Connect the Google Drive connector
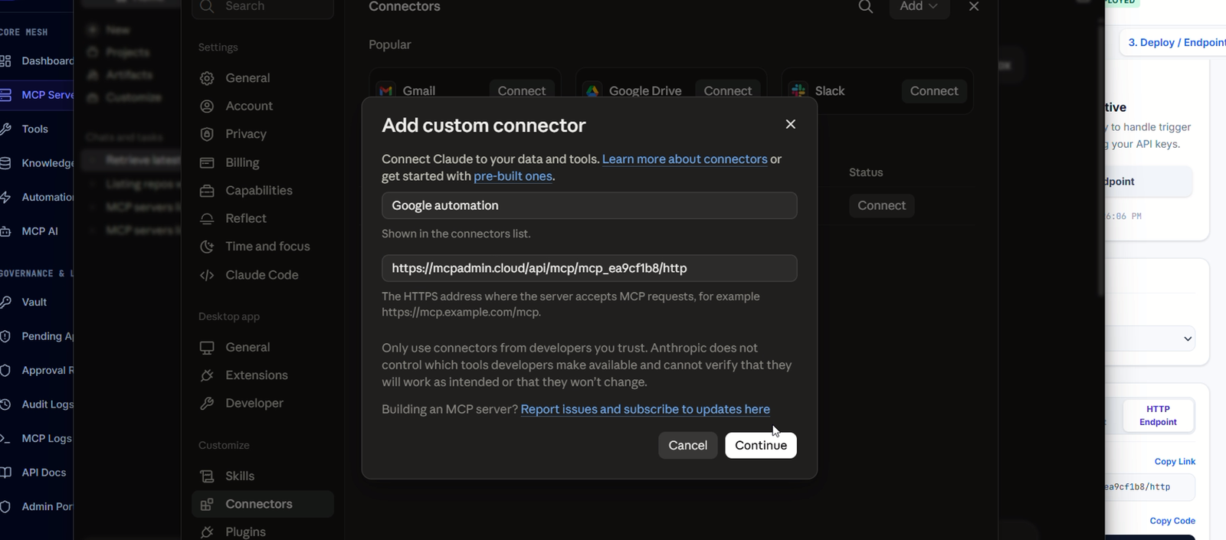 [x=727, y=90]
